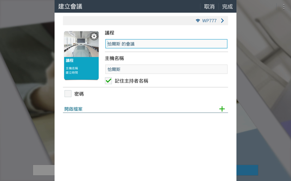
Task: Tap the WiFi icon beside WP777
Action: click(198, 21)
